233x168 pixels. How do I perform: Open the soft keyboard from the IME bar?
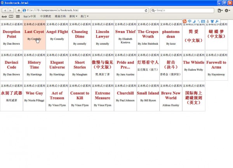click(x=203, y=21)
